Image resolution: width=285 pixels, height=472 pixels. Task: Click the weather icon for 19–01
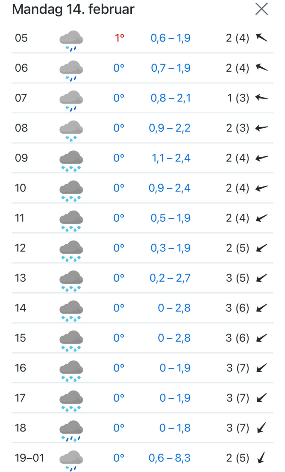tap(71, 460)
